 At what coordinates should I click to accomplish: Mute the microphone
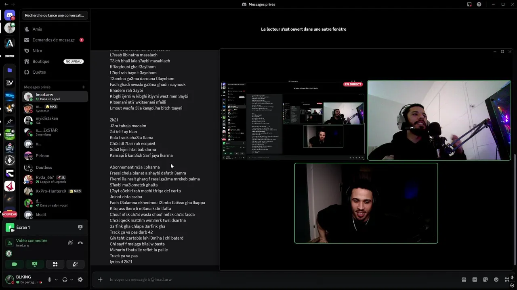[50, 280]
